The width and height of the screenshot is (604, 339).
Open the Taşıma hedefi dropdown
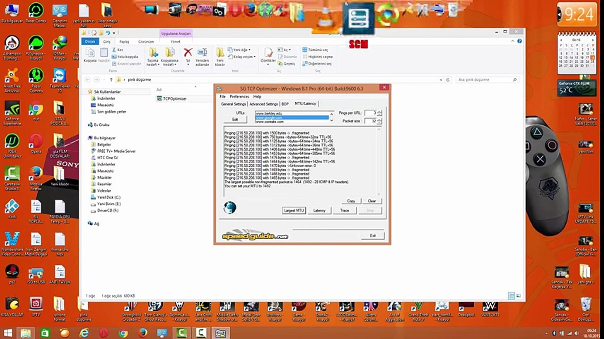point(153,56)
